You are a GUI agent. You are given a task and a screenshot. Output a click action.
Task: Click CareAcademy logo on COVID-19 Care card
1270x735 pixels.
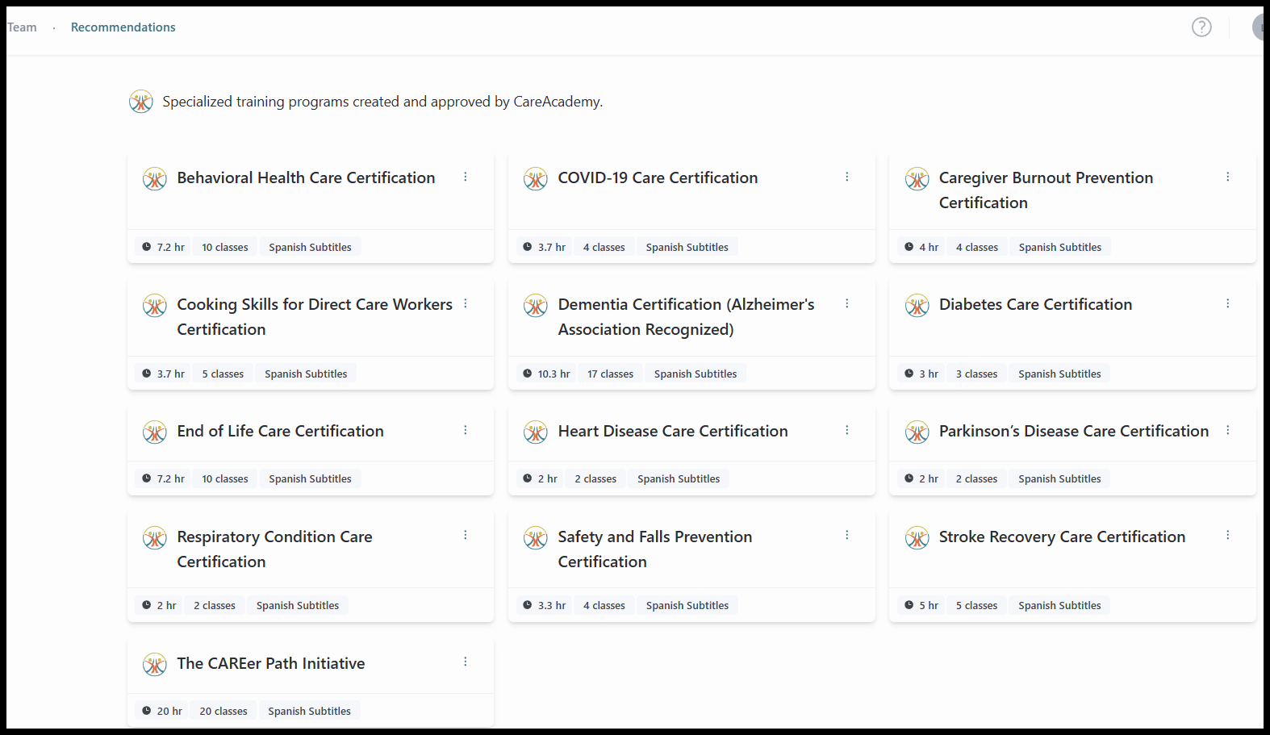(536, 178)
